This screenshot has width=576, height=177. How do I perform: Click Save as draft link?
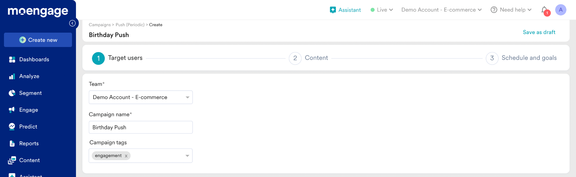click(x=539, y=32)
